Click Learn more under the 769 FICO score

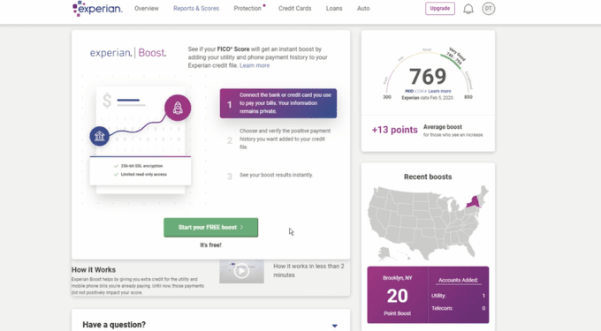click(x=439, y=91)
